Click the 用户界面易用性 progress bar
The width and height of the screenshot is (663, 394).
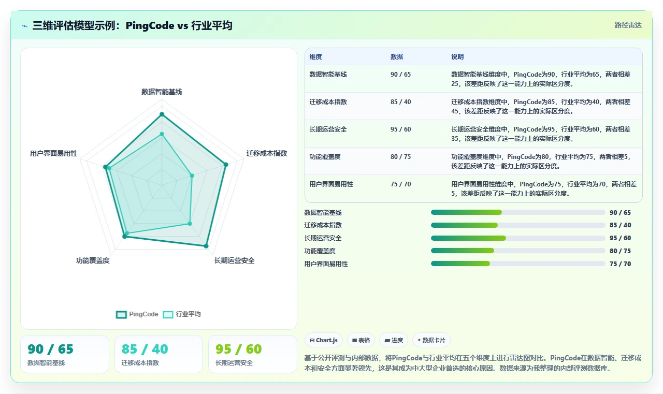click(x=518, y=264)
